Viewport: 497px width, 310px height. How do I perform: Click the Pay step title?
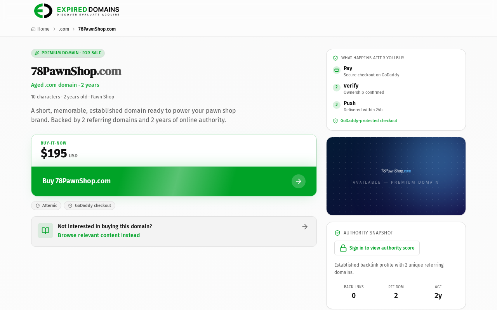click(348, 68)
